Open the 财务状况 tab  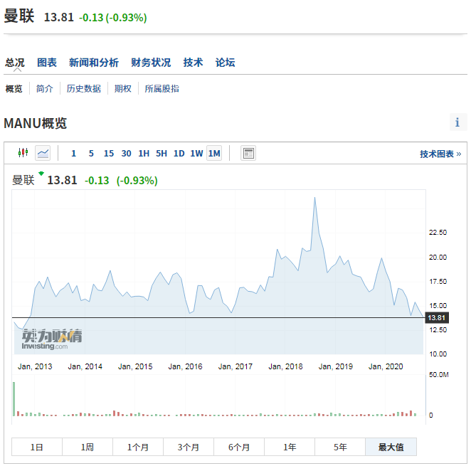[x=151, y=63]
